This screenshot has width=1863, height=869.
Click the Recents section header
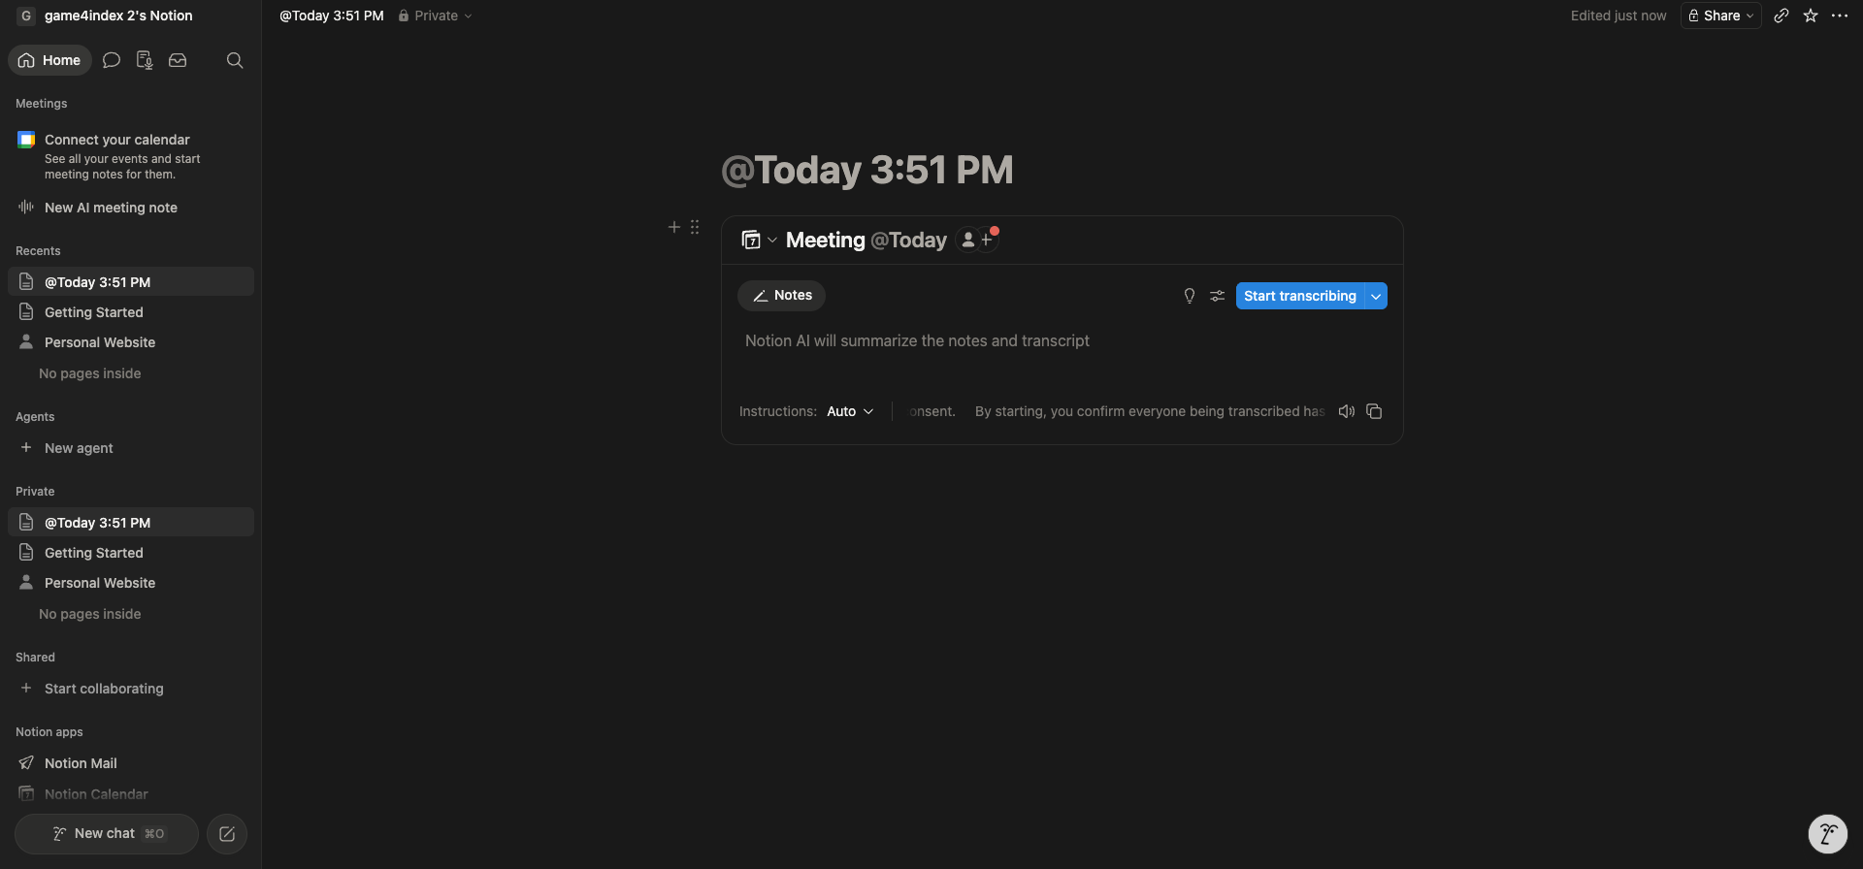tap(38, 251)
